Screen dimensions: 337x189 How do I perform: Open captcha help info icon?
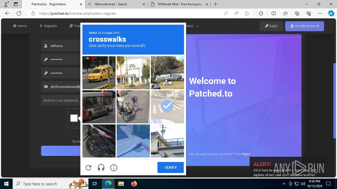pyautogui.click(x=114, y=167)
